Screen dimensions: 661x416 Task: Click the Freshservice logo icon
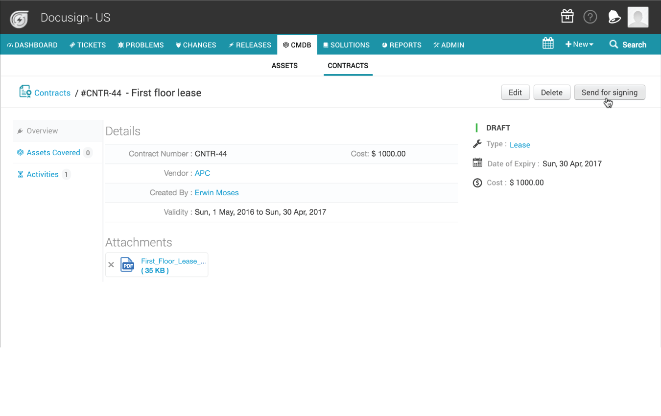click(20, 19)
